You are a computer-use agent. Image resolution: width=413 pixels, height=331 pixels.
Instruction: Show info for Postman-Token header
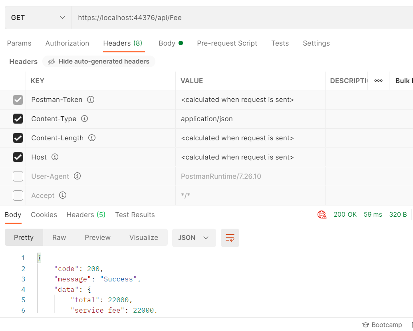click(x=91, y=100)
